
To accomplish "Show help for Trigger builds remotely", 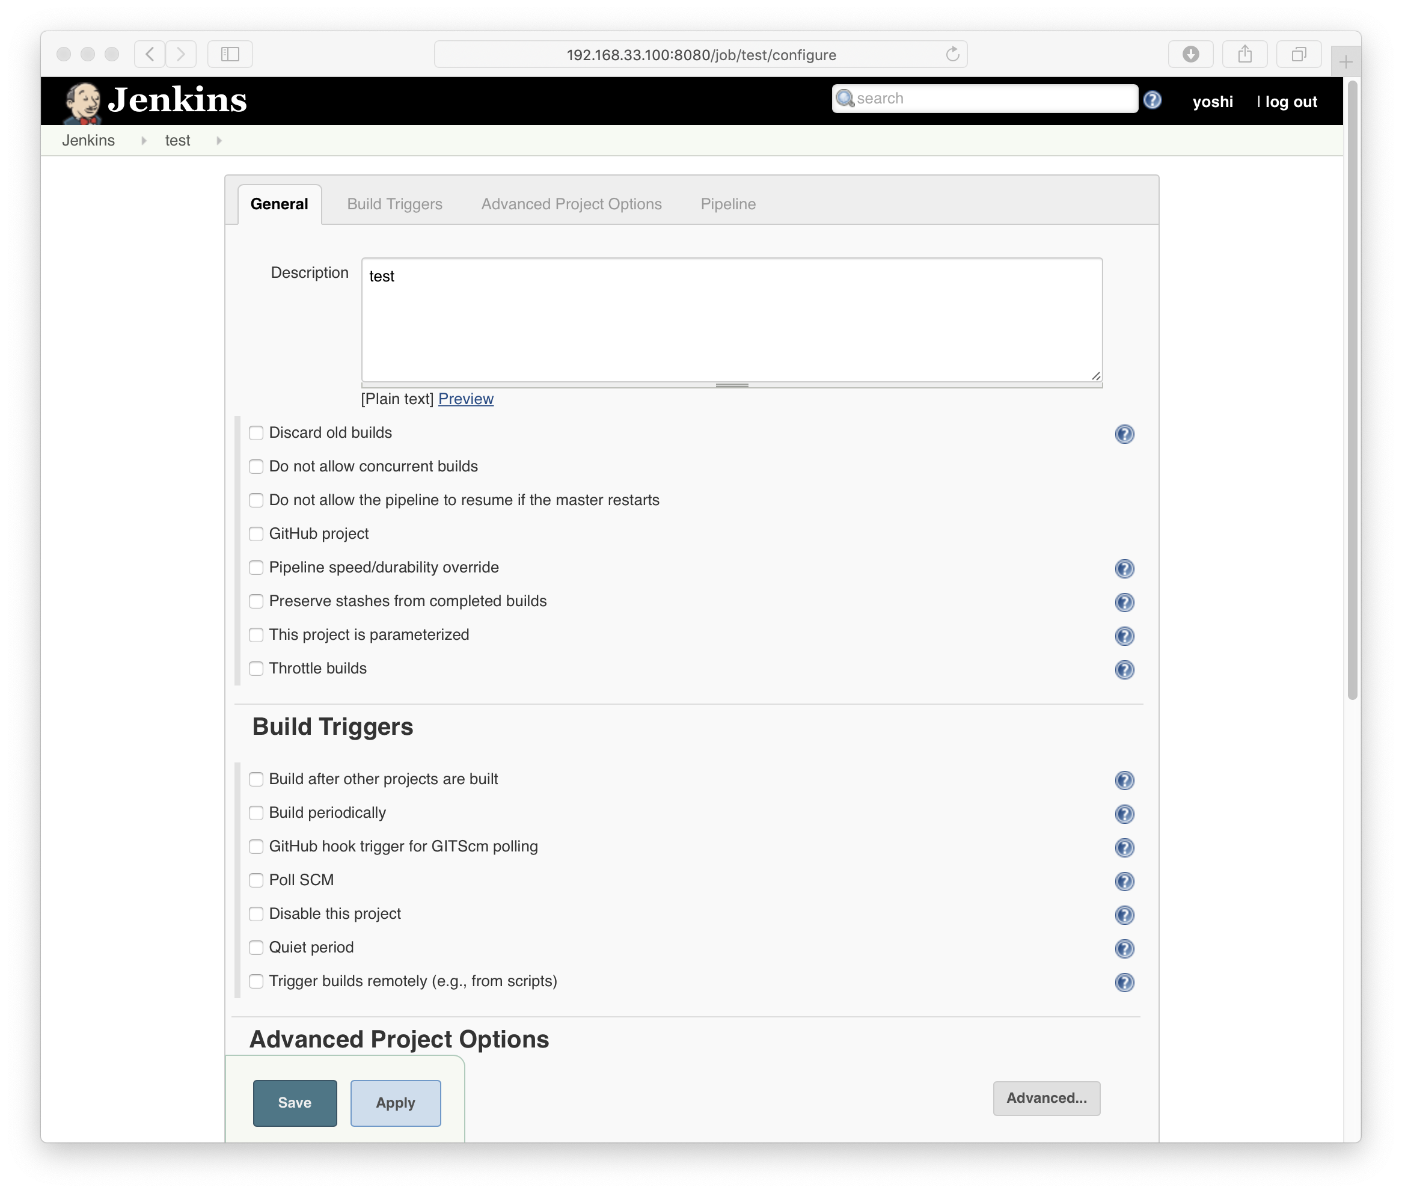I will pyautogui.click(x=1124, y=982).
